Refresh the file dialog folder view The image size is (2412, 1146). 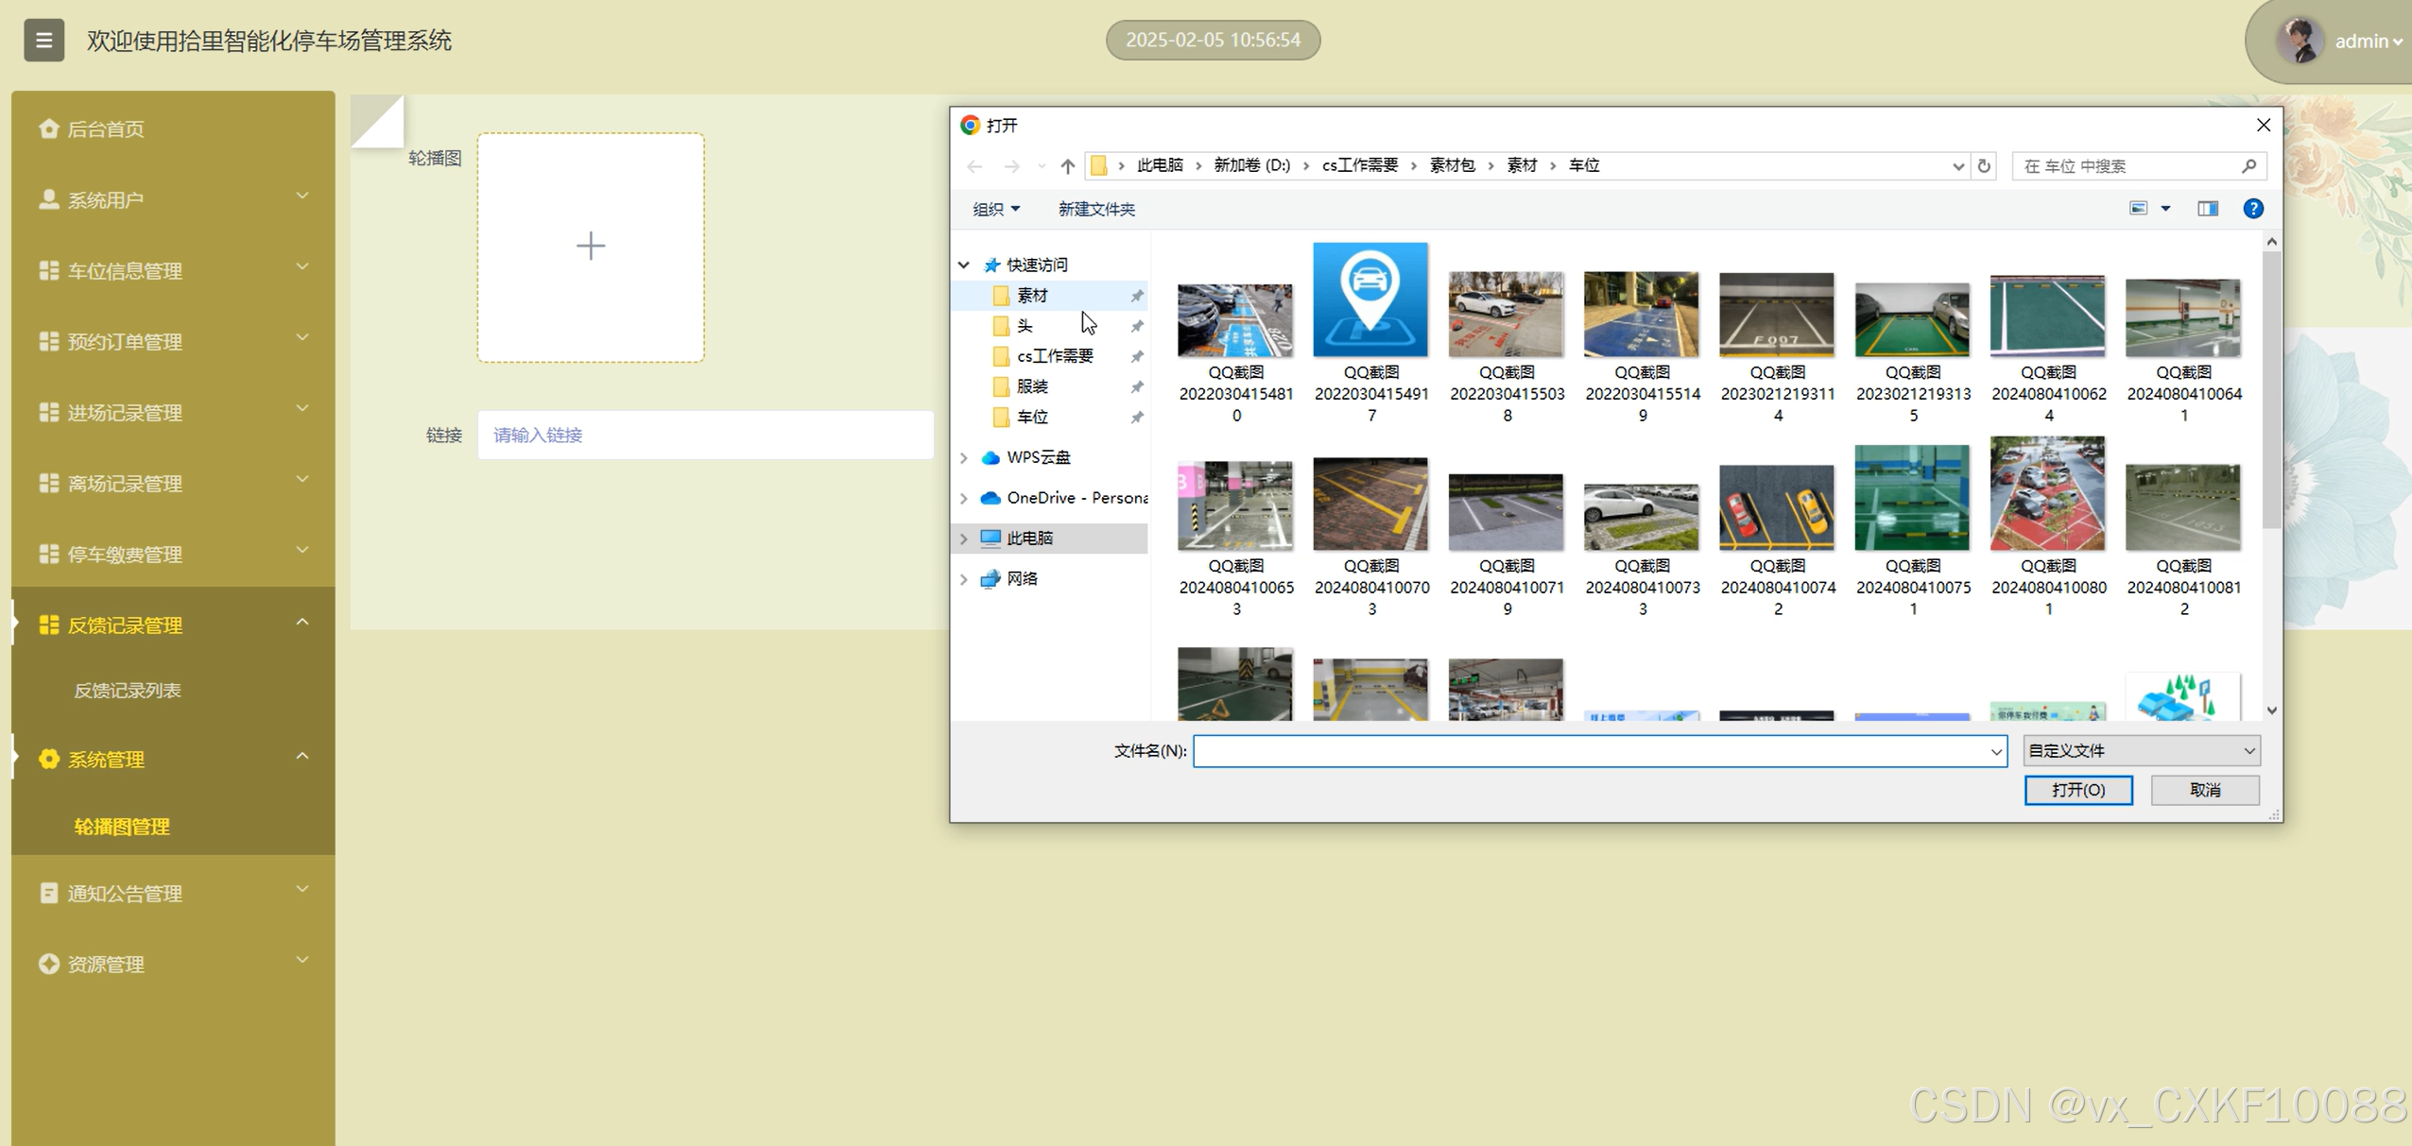(x=1984, y=166)
